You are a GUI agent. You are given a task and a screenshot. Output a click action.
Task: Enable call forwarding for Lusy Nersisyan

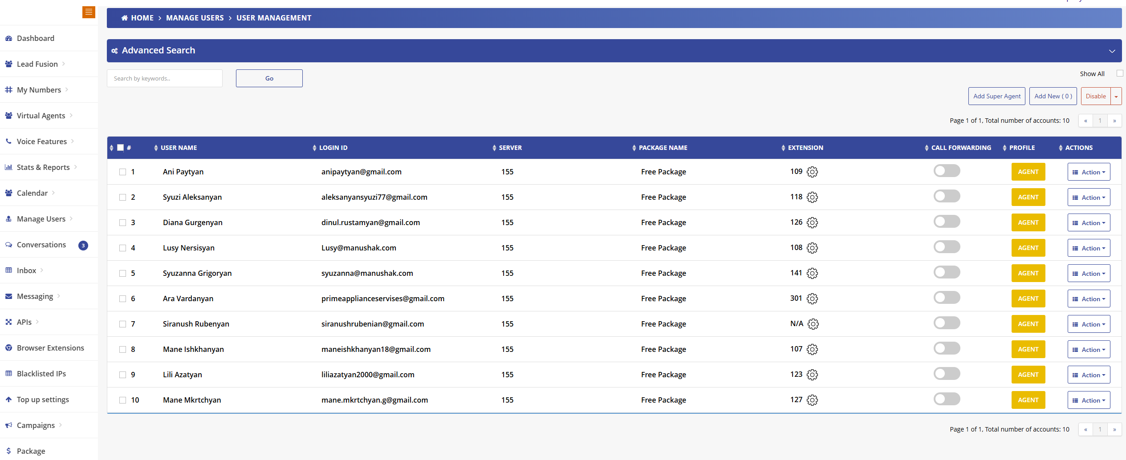point(947,247)
